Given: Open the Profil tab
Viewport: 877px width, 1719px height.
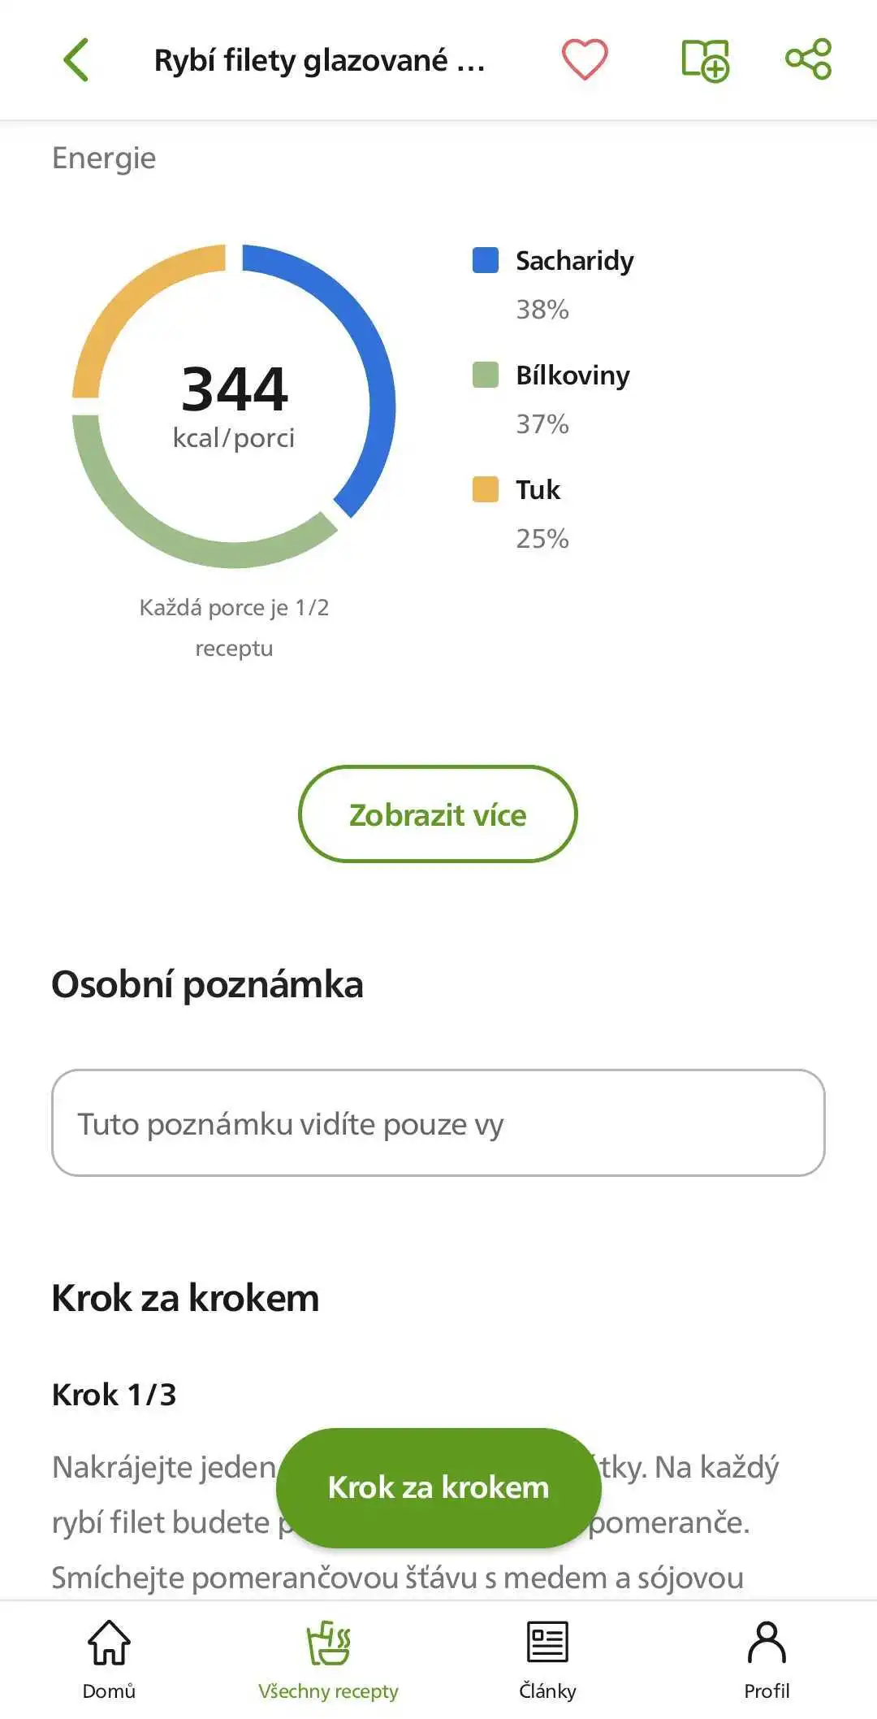Looking at the screenshot, I should [767, 1659].
